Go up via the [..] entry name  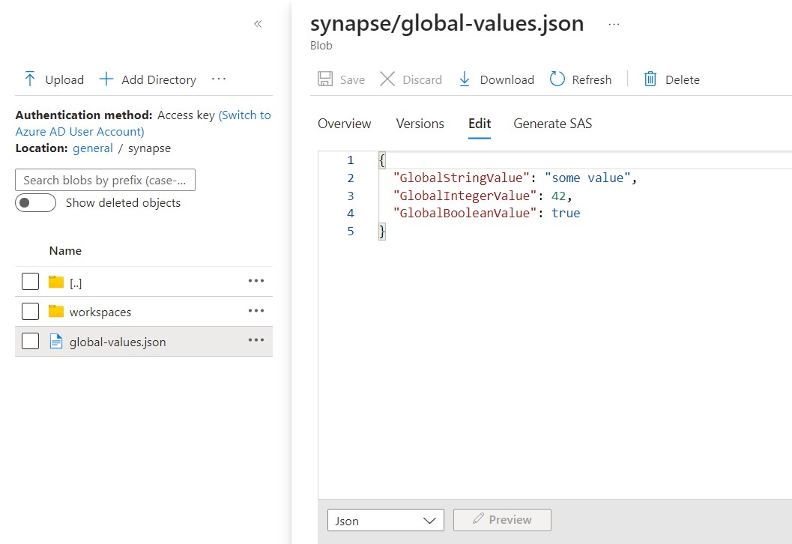(76, 282)
